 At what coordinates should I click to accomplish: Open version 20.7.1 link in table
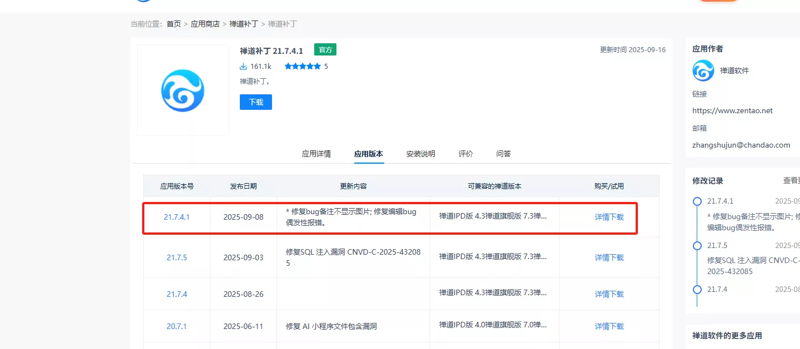coord(177,326)
